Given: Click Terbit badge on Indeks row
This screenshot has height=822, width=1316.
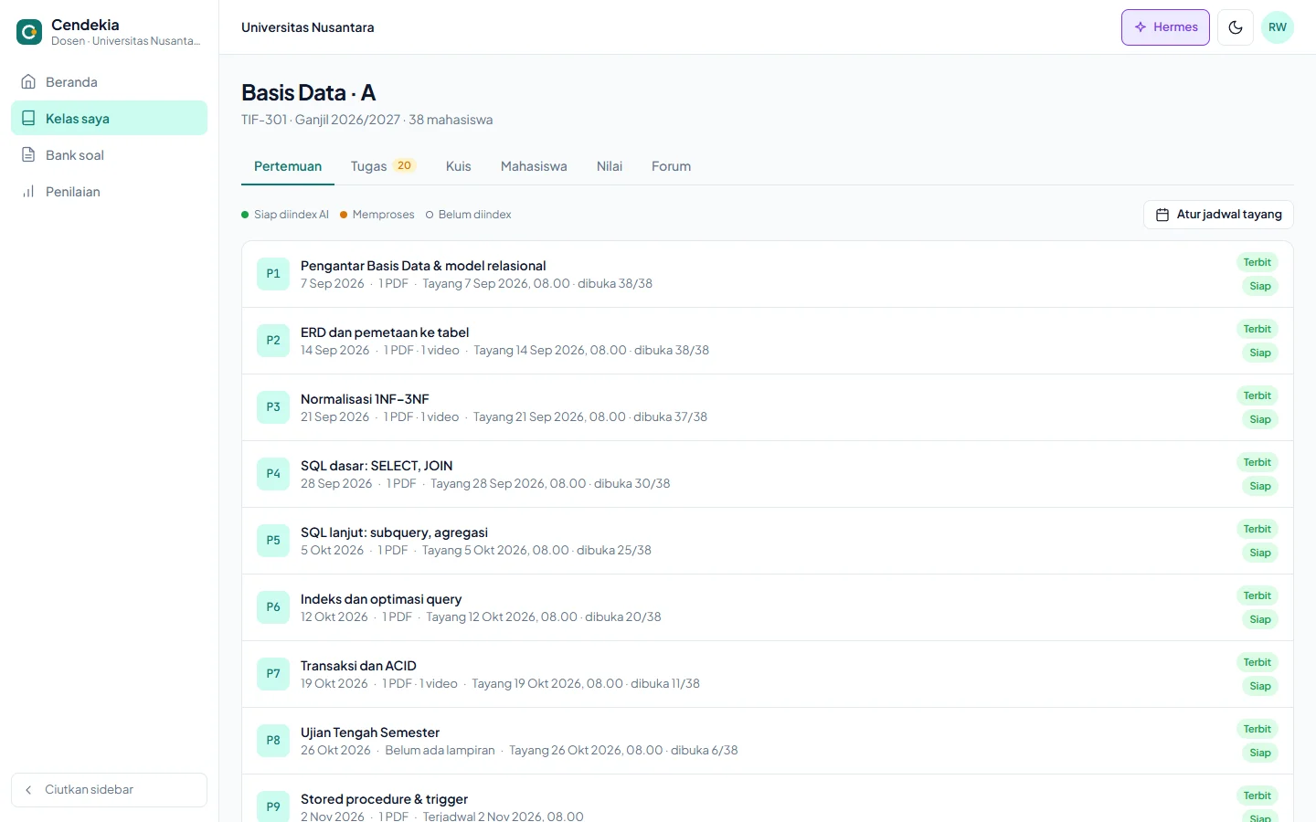Looking at the screenshot, I should [1257, 595].
